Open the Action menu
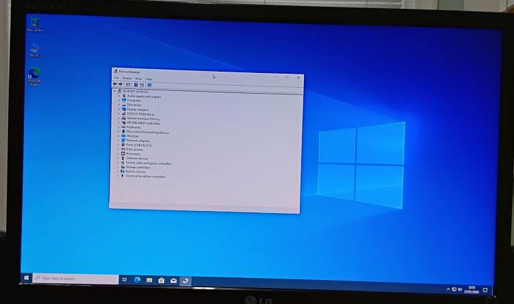The width and height of the screenshot is (514, 304). [x=126, y=78]
